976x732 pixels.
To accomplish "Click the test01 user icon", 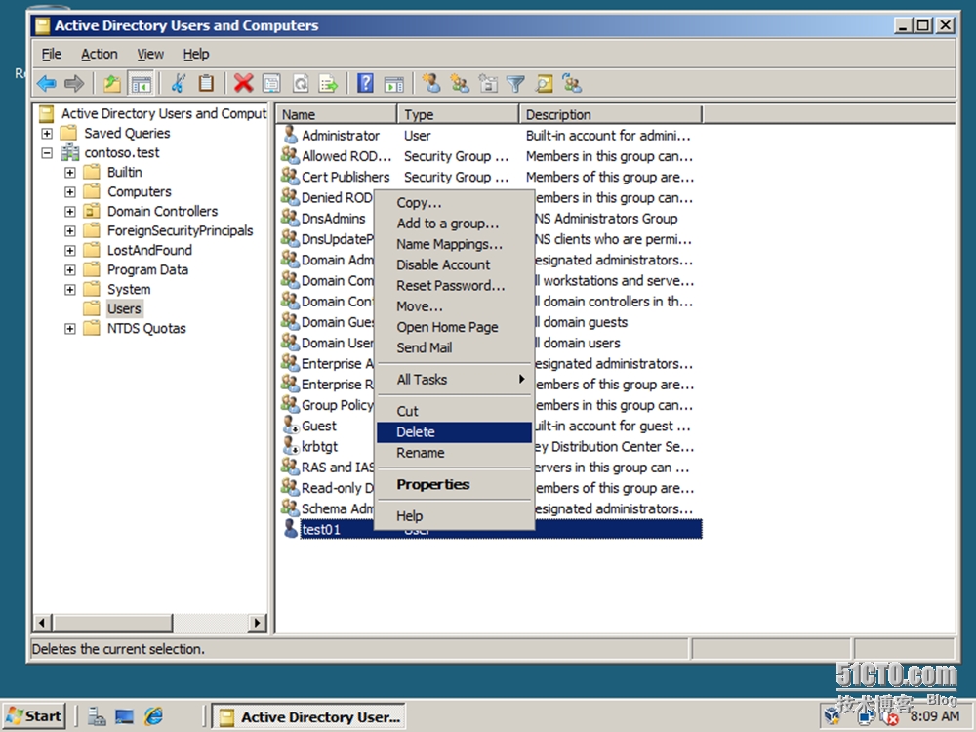I will [290, 528].
